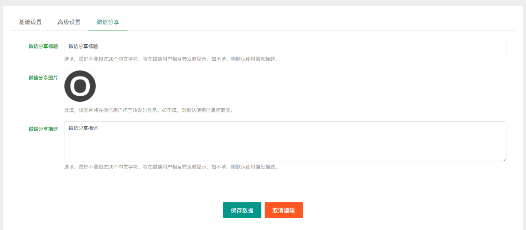
Task: Click the 微信分享标题 field label
Action: pos(43,46)
